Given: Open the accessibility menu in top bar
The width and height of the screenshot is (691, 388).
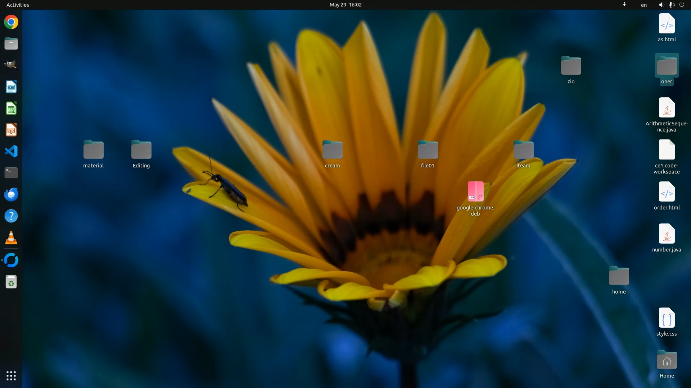Looking at the screenshot, I should point(624,5).
